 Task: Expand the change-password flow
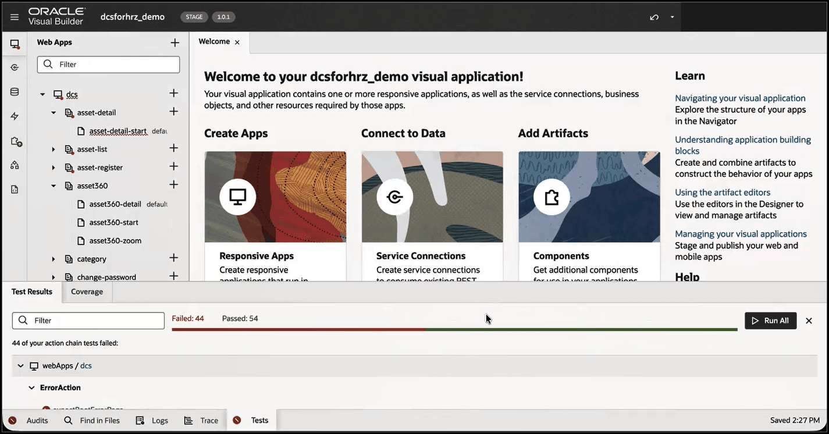54,278
